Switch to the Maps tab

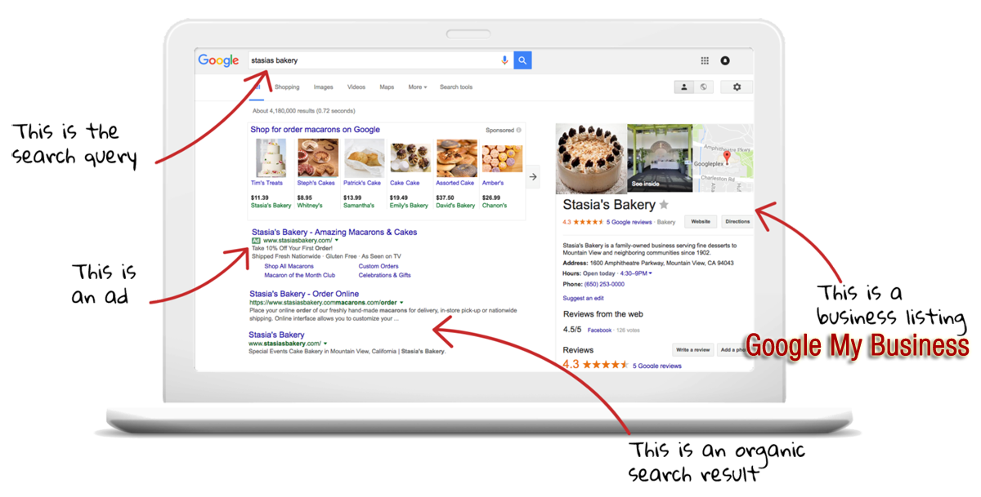(387, 87)
